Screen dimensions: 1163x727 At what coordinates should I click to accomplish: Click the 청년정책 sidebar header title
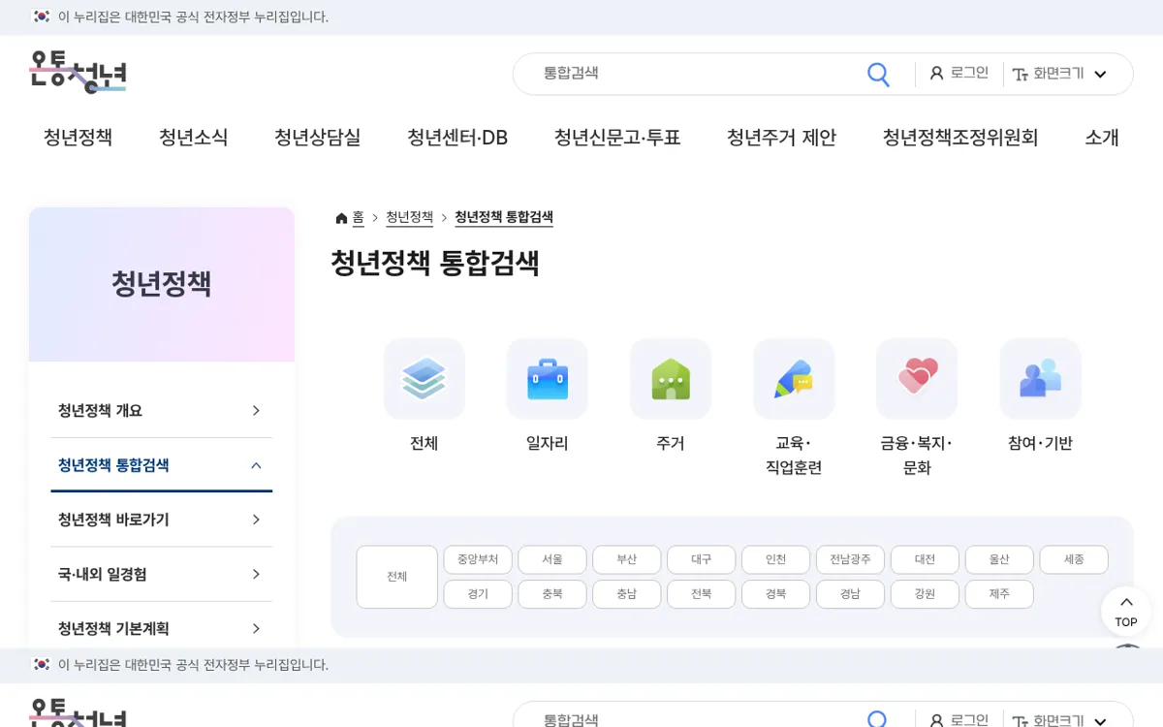pos(161,284)
